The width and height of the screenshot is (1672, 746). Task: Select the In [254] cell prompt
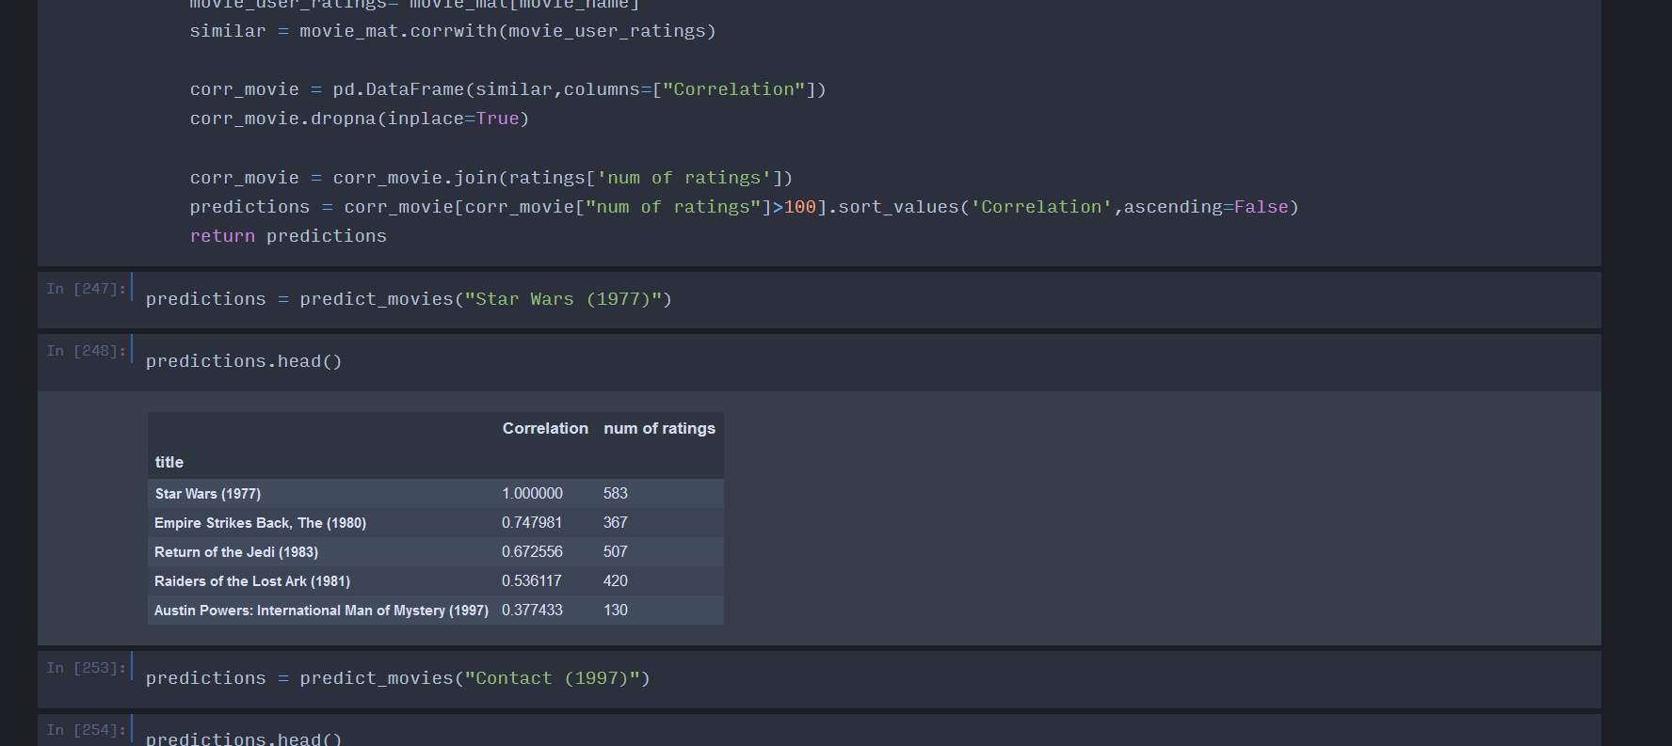point(86,730)
